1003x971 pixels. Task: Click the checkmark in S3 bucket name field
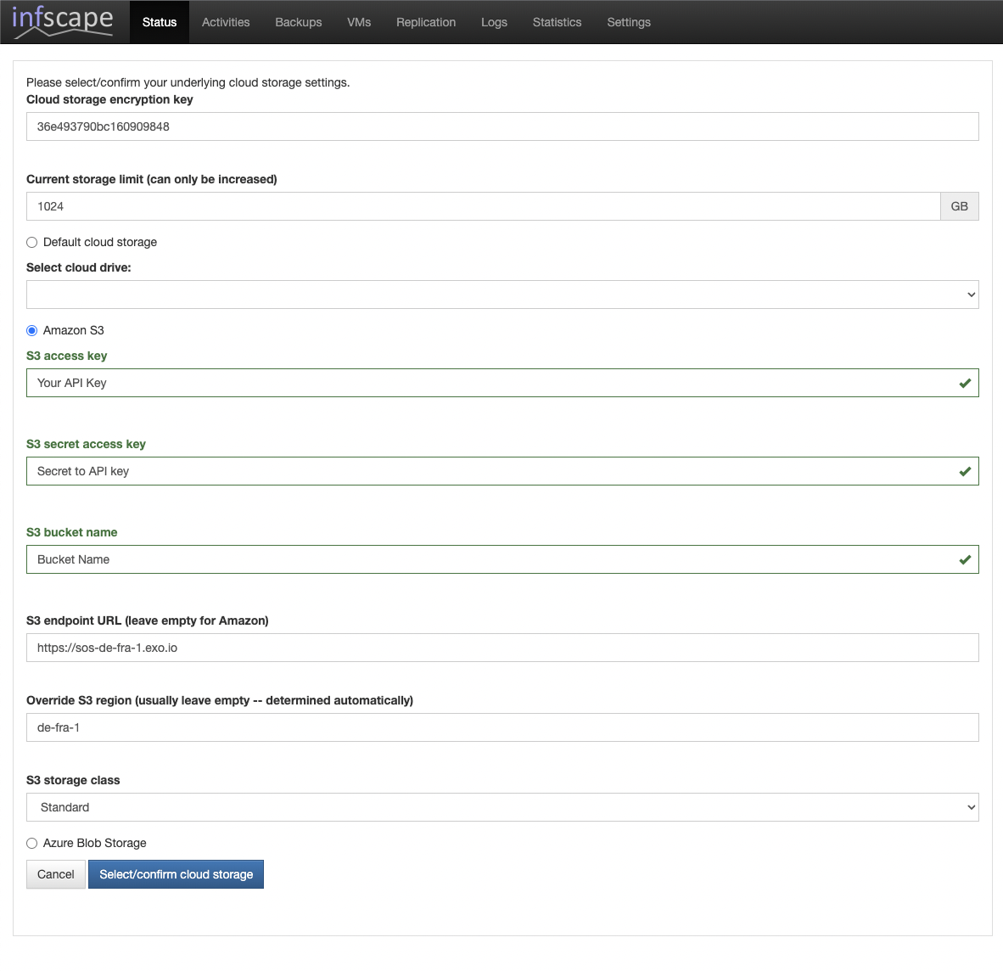[x=964, y=559]
